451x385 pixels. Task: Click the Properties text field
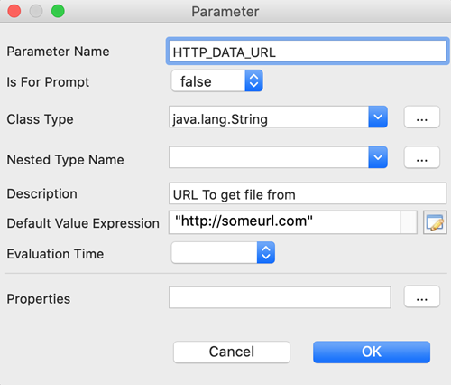click(280, 297)
